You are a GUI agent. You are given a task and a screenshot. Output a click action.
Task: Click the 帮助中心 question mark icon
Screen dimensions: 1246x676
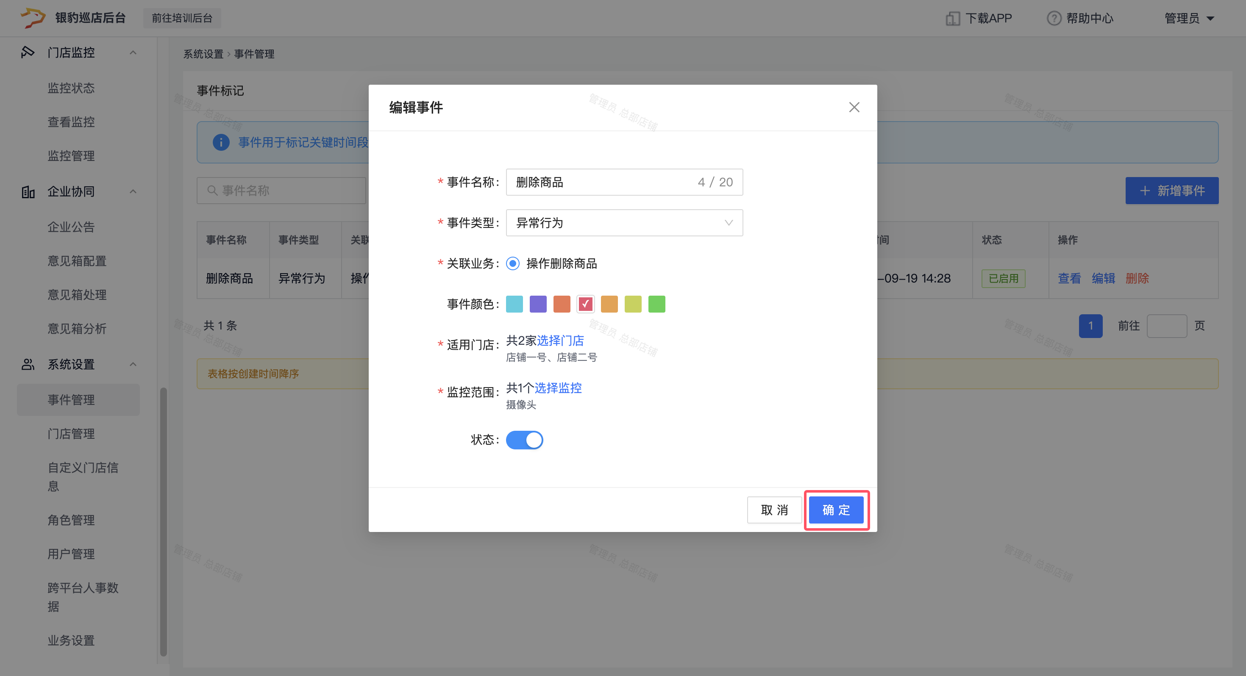pos(1054,18)
